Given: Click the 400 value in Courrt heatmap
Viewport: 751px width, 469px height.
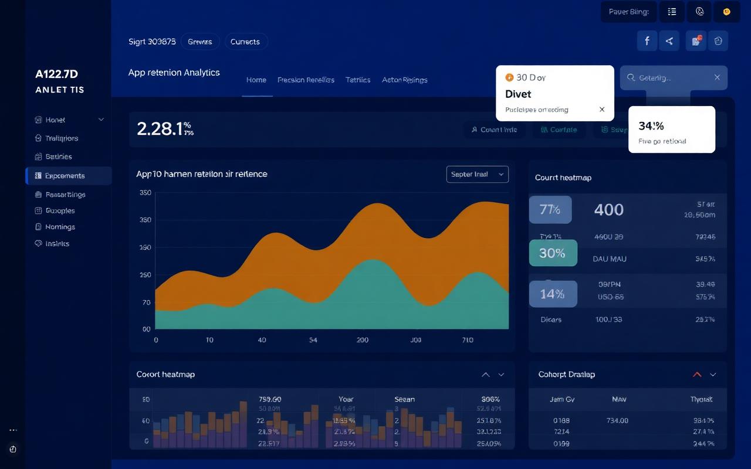Looking at the screenshot, I should tap(609, 210).
